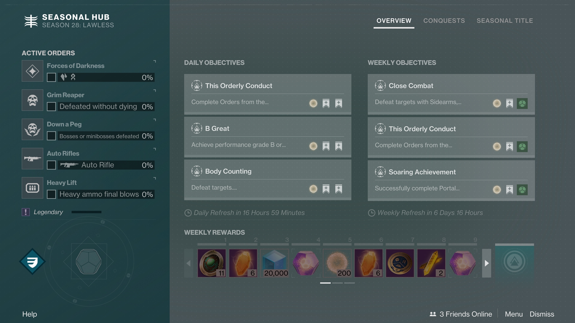Expand the Grim Reaper order corner arrow

click(155, 90)
